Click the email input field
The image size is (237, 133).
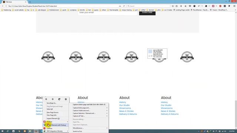tap(107, 13)
